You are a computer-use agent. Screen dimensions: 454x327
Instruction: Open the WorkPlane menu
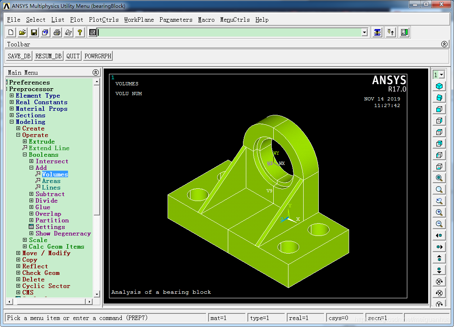(139, 20)
